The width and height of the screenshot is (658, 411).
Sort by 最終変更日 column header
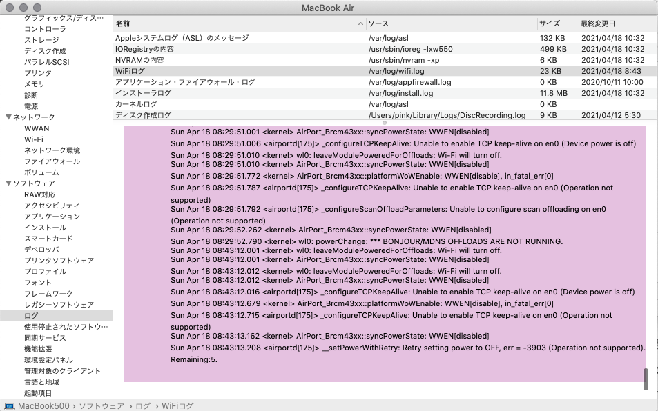(x=617, y=24)
